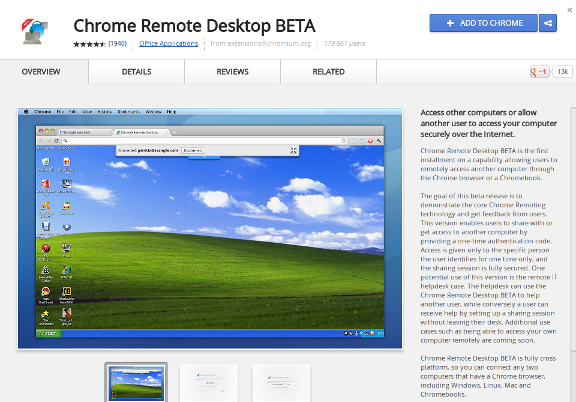Select the third screenshot thumbnail

pyautogui.click(x=281, y=383)
